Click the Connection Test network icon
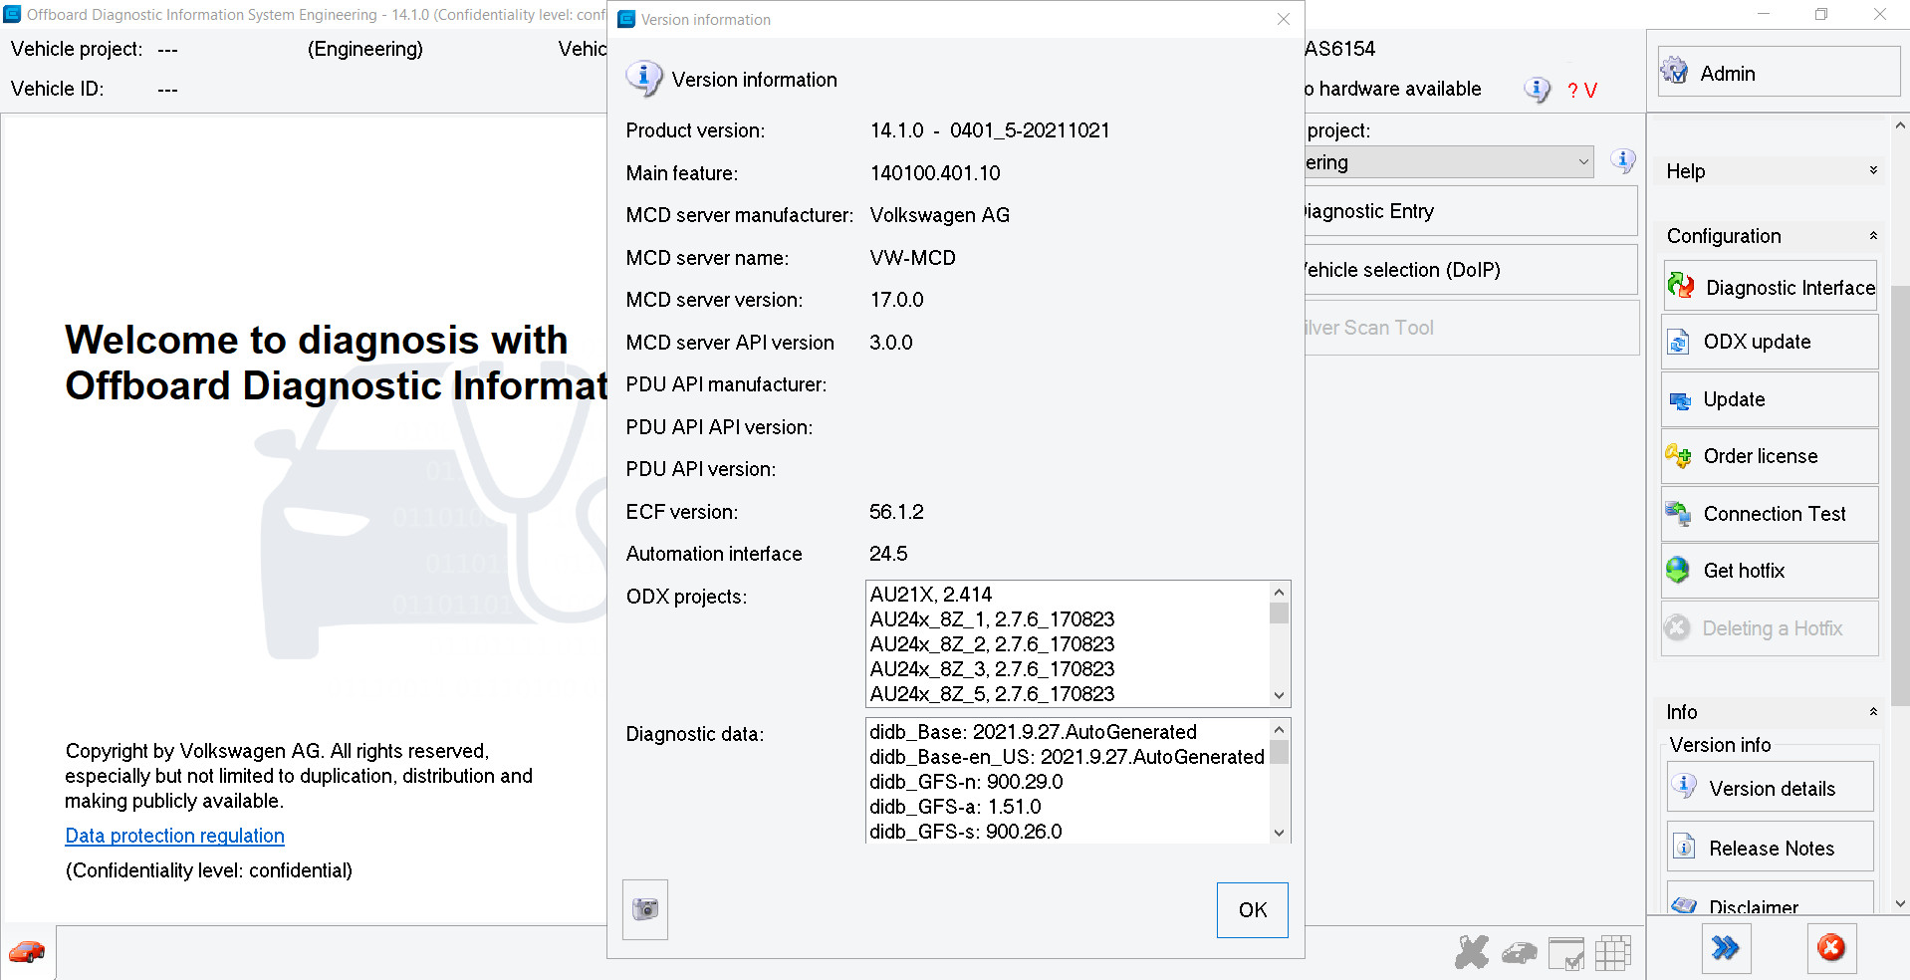 click(x=1678, y=513)
